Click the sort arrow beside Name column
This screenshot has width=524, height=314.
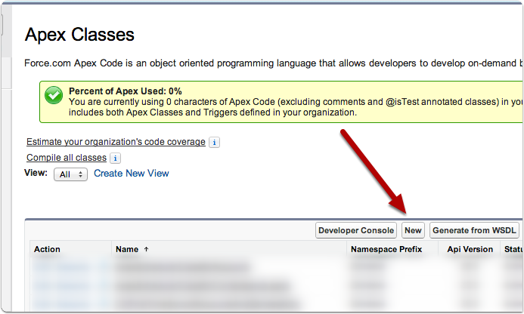point(147,249)
